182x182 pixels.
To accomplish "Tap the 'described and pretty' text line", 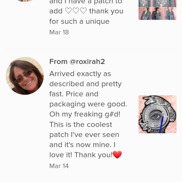I will click(85, 84).
